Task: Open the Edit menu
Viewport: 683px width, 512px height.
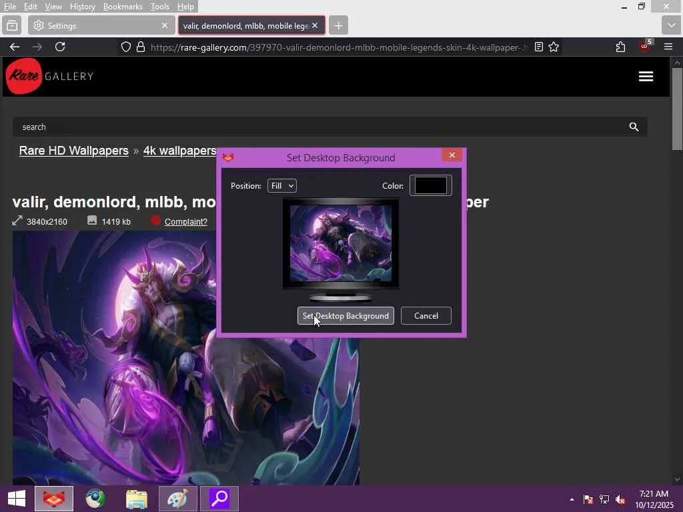Action: [31, 7]
